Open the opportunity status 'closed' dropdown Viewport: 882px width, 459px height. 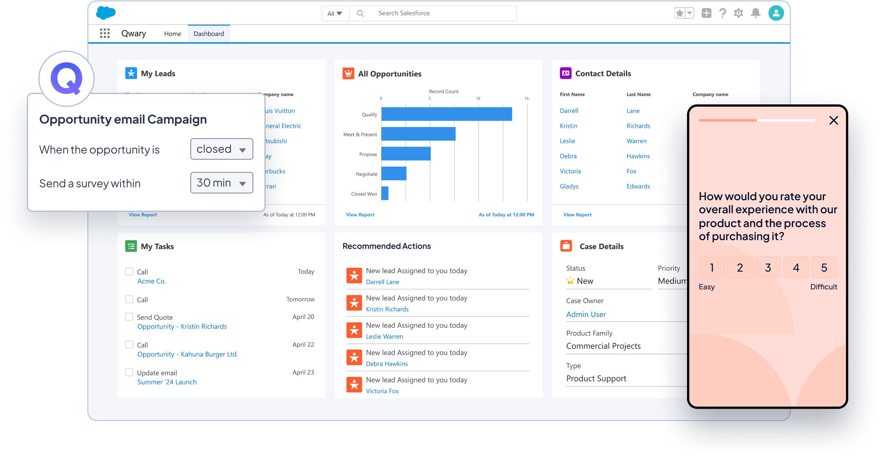[x=221, y=149]
